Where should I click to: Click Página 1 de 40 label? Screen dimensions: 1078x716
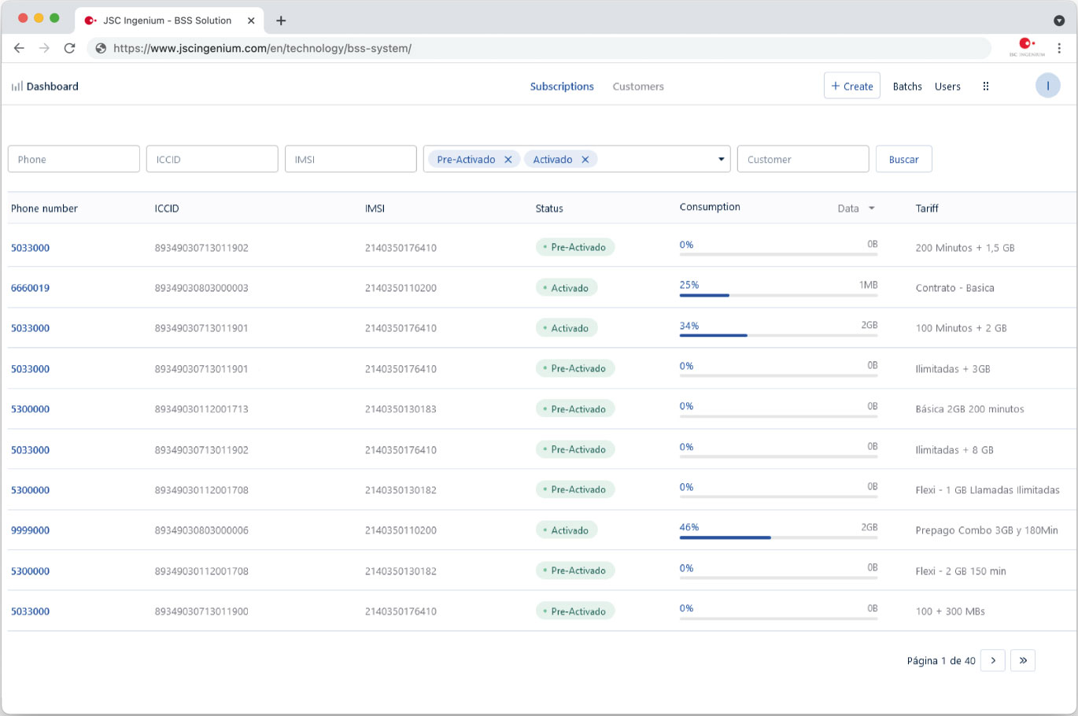point(941,661)
